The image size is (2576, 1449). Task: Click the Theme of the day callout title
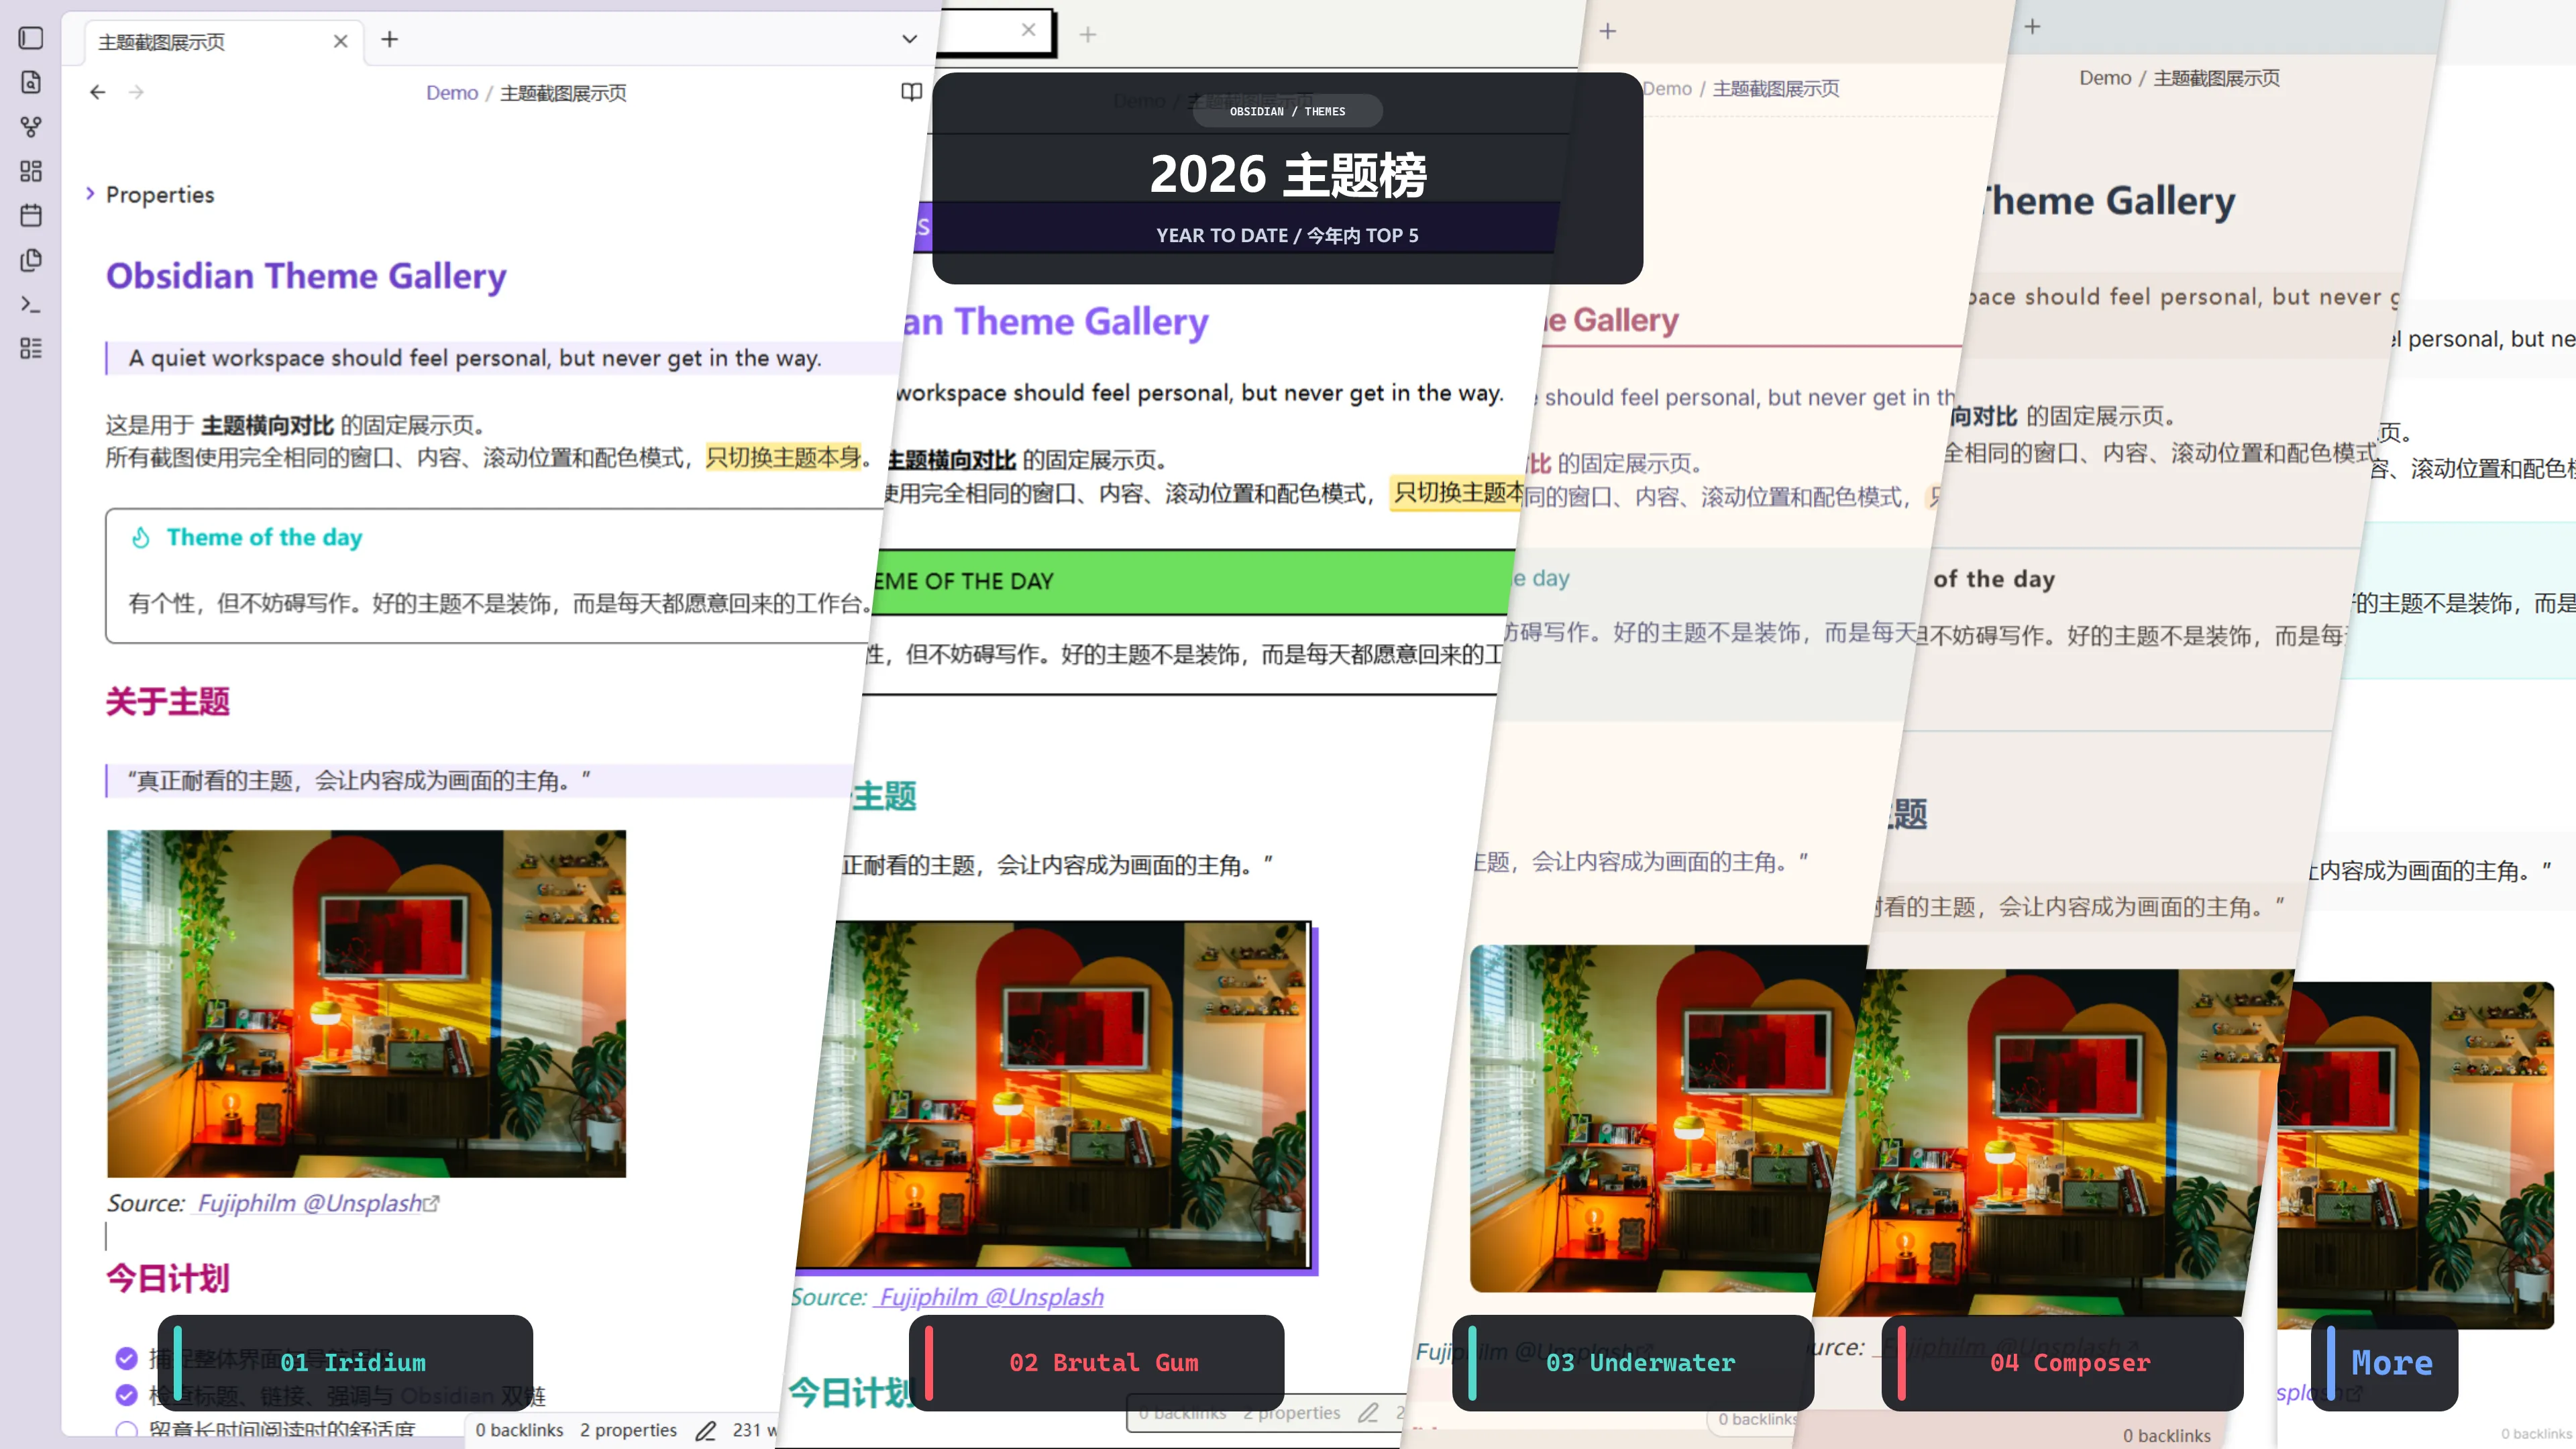point(264,538)
